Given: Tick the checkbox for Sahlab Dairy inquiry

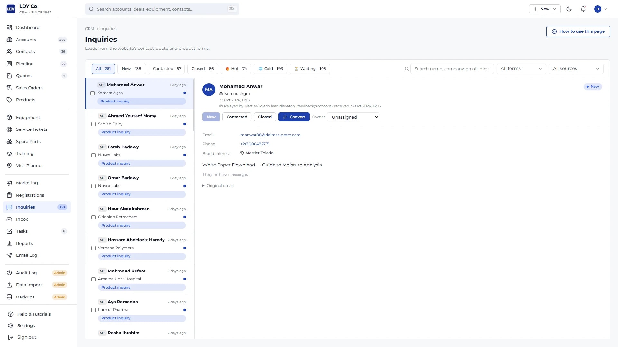Looking at the screenshot, I should 94,124.
